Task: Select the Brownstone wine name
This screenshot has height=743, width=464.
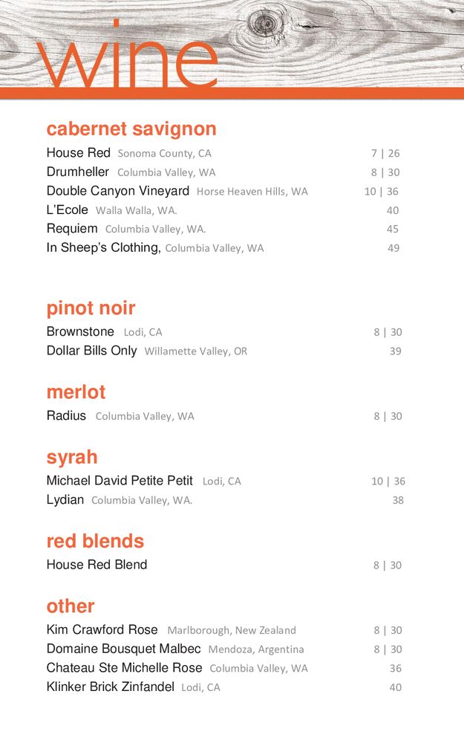Action: pyautogui.click(x=80, y=331)
